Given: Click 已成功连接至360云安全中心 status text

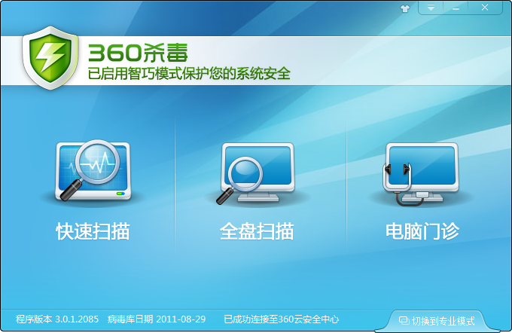Looking at the screenshot, I should (282, 319).
